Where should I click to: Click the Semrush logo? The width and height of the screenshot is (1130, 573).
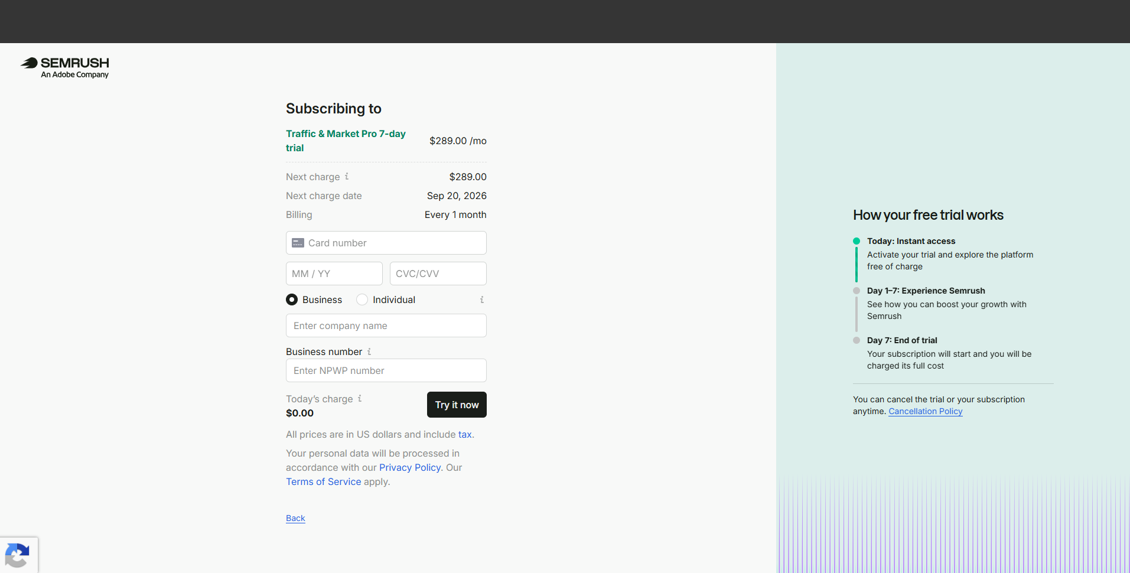65,67
